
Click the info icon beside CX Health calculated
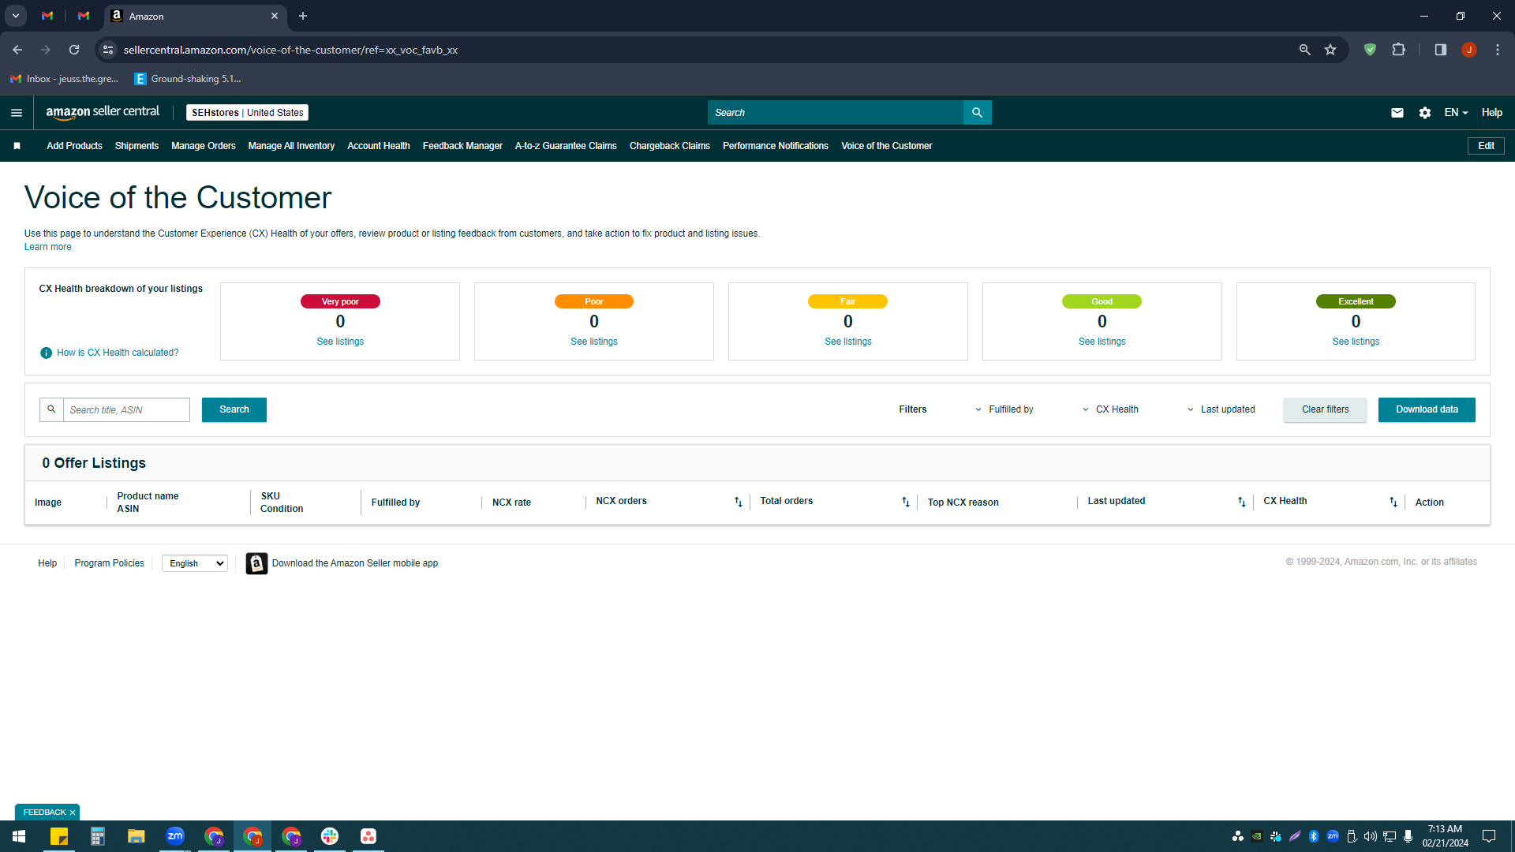click(x=47, y=353)
